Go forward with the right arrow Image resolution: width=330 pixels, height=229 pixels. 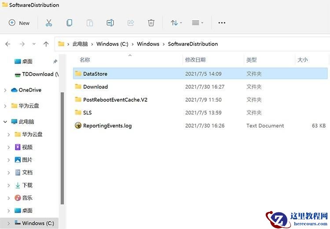[x=22, y=44]
